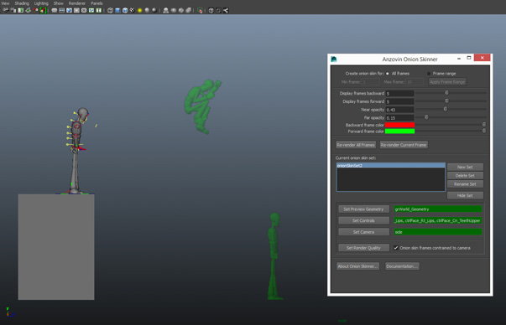
Task: Click the Set Camera button
Action: point(363,232)
